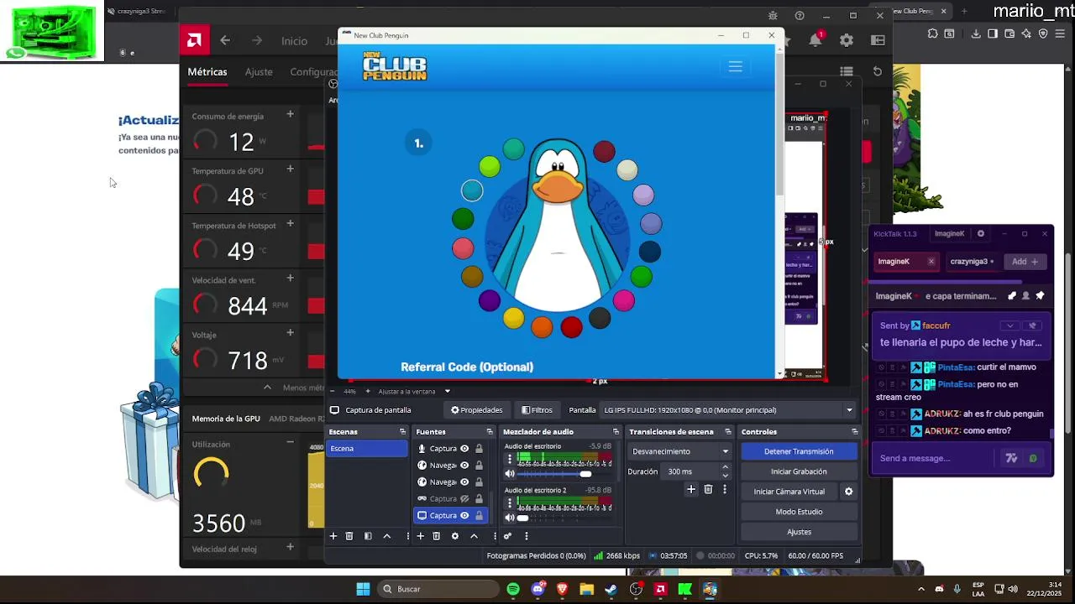Open KickTalk emote picker 7TV icon

point(1011,458)
